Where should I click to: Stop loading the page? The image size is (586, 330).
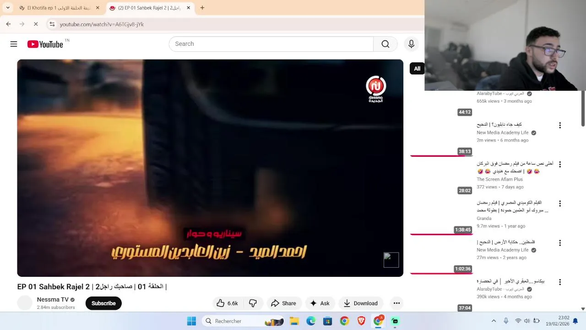click(x=36, y=24)
